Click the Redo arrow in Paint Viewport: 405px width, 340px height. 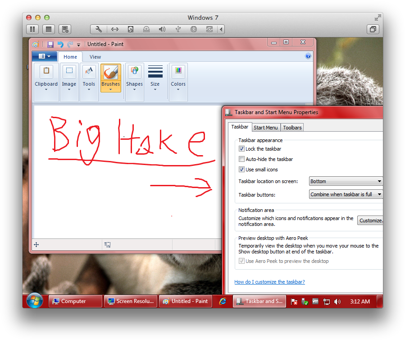pos(70,45)
